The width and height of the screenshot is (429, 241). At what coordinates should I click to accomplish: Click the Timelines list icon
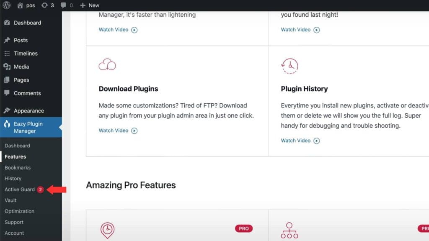point(7,53)
